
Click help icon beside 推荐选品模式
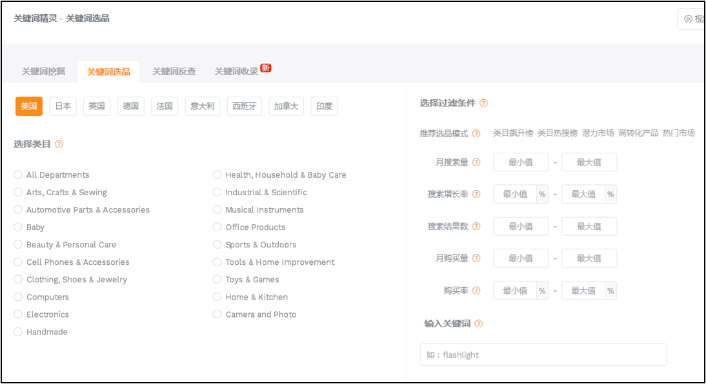click(476, 133)
